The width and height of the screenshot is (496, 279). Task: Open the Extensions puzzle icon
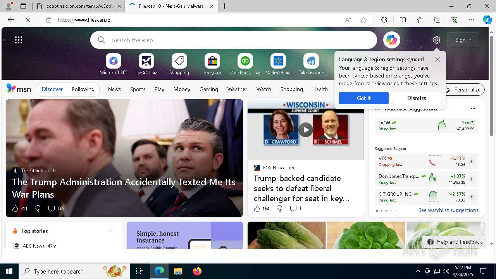tap(384, 20)
